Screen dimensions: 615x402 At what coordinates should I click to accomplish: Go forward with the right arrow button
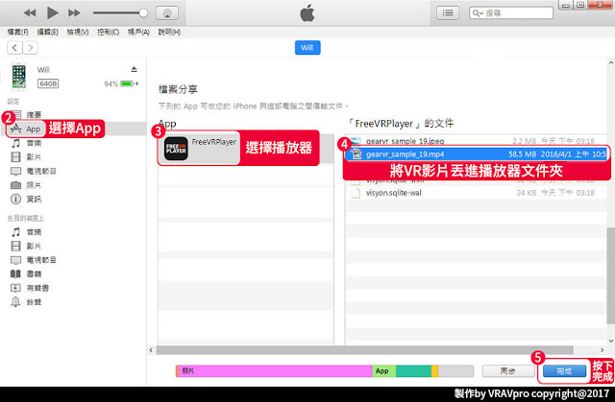click(30, 48)
